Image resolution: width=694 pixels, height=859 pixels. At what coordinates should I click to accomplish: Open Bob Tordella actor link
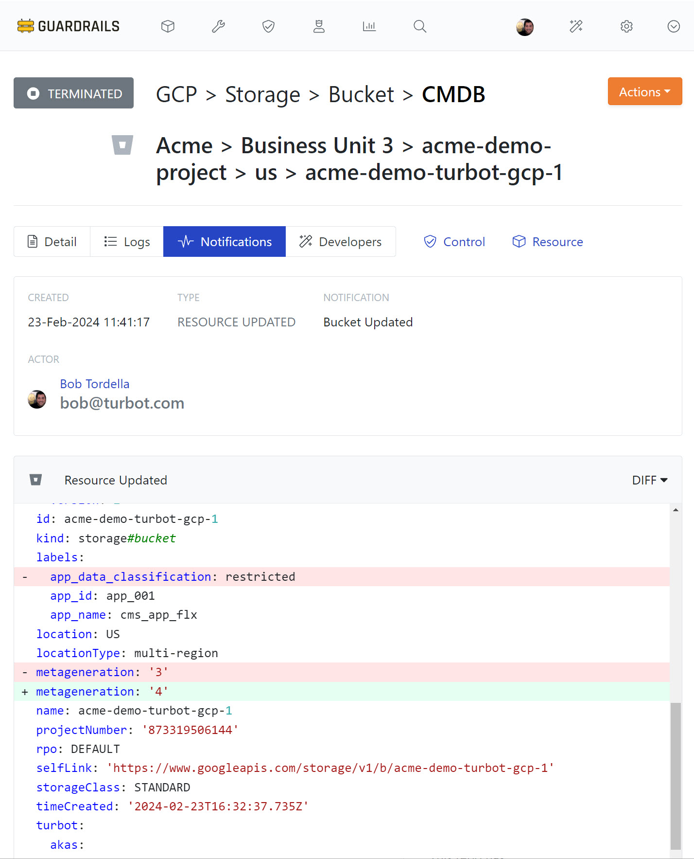[x=95, y=384]
